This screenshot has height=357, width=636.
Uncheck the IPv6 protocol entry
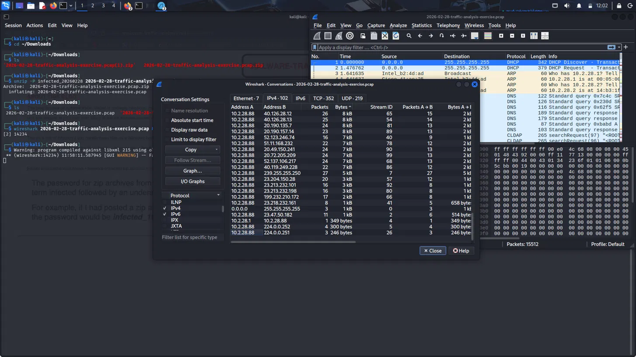pyautogui.click(x=165, y=214)
